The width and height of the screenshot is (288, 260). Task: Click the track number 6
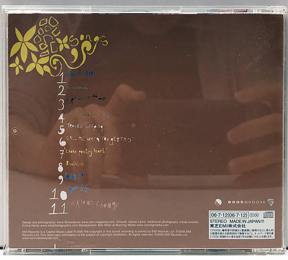coord(62,141)
